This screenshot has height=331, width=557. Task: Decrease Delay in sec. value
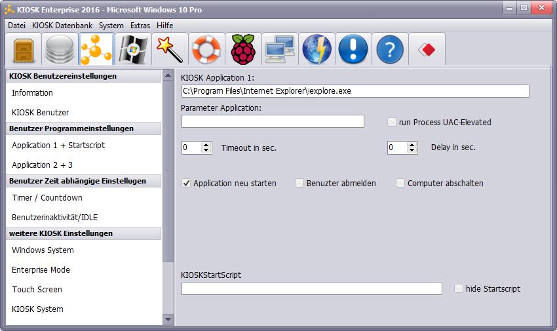coord(412,151)
